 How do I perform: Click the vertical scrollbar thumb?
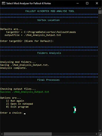[100, 12]
